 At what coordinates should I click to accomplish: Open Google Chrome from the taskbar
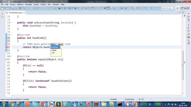click(x=11, y=104)
